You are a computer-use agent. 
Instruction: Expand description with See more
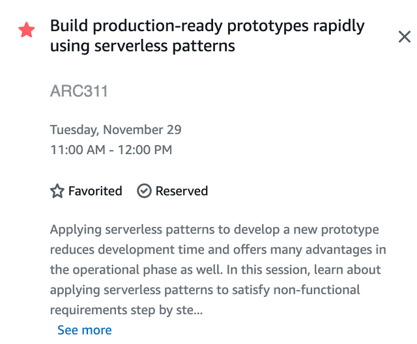(85, 330)
